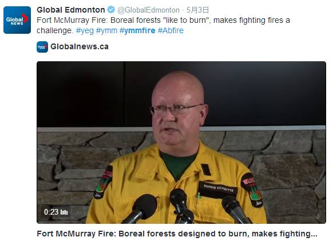Click the audio bars icon next to 0:23
Image resolution: width=333 pixels, height=241 pixels.
[x=64, y=212]
